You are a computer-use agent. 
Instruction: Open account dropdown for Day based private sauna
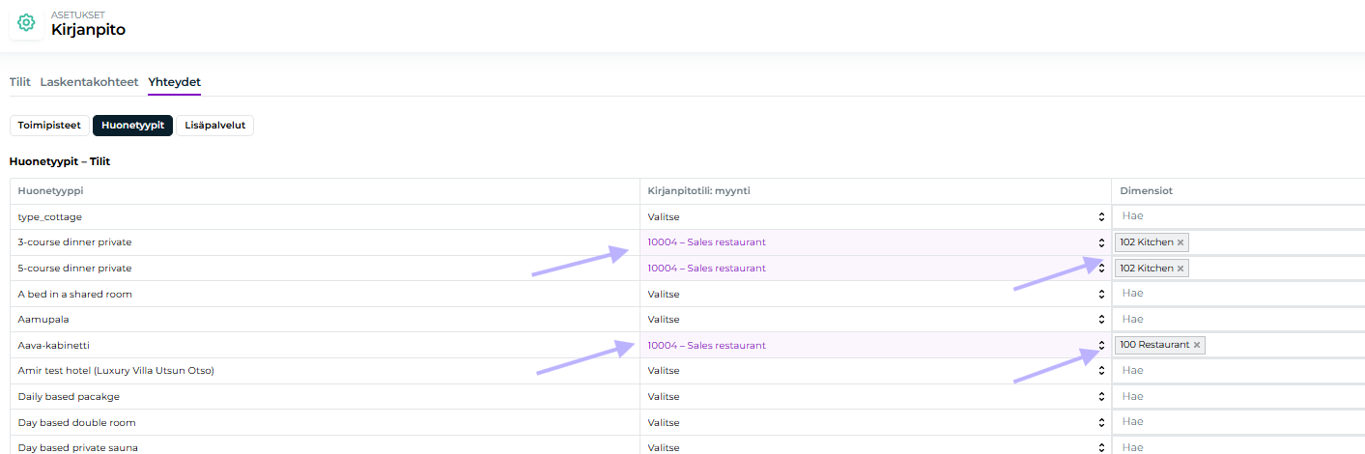875,445
